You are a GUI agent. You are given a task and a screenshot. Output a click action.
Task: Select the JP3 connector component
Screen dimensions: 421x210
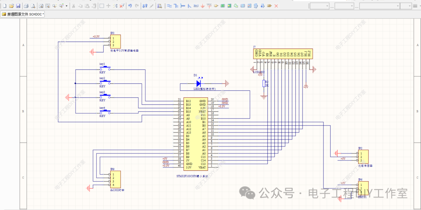pyautogui.click(x=115, y=42)
